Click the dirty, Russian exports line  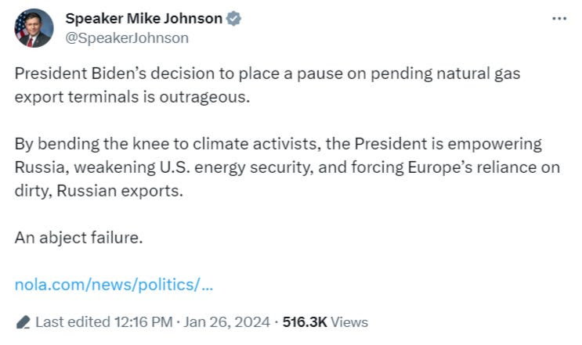99,190
